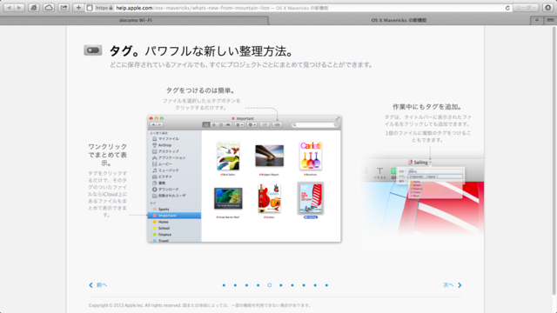Open the Bridges Report thumbnail
The image size is (557, 313).
coord(270,156)
